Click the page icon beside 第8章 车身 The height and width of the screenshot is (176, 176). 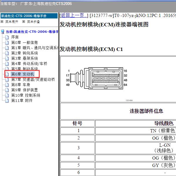7,85
